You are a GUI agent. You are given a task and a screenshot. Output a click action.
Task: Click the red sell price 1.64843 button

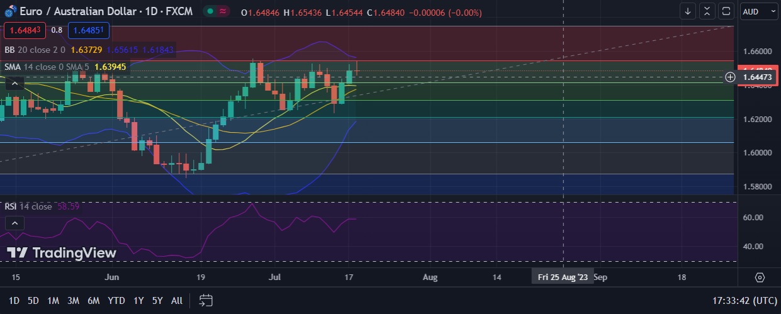point(23,30)
